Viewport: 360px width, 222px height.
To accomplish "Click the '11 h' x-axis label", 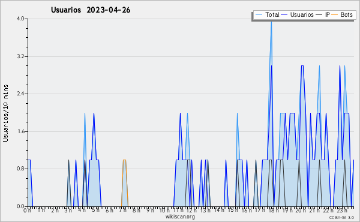I will click(178, 210).
